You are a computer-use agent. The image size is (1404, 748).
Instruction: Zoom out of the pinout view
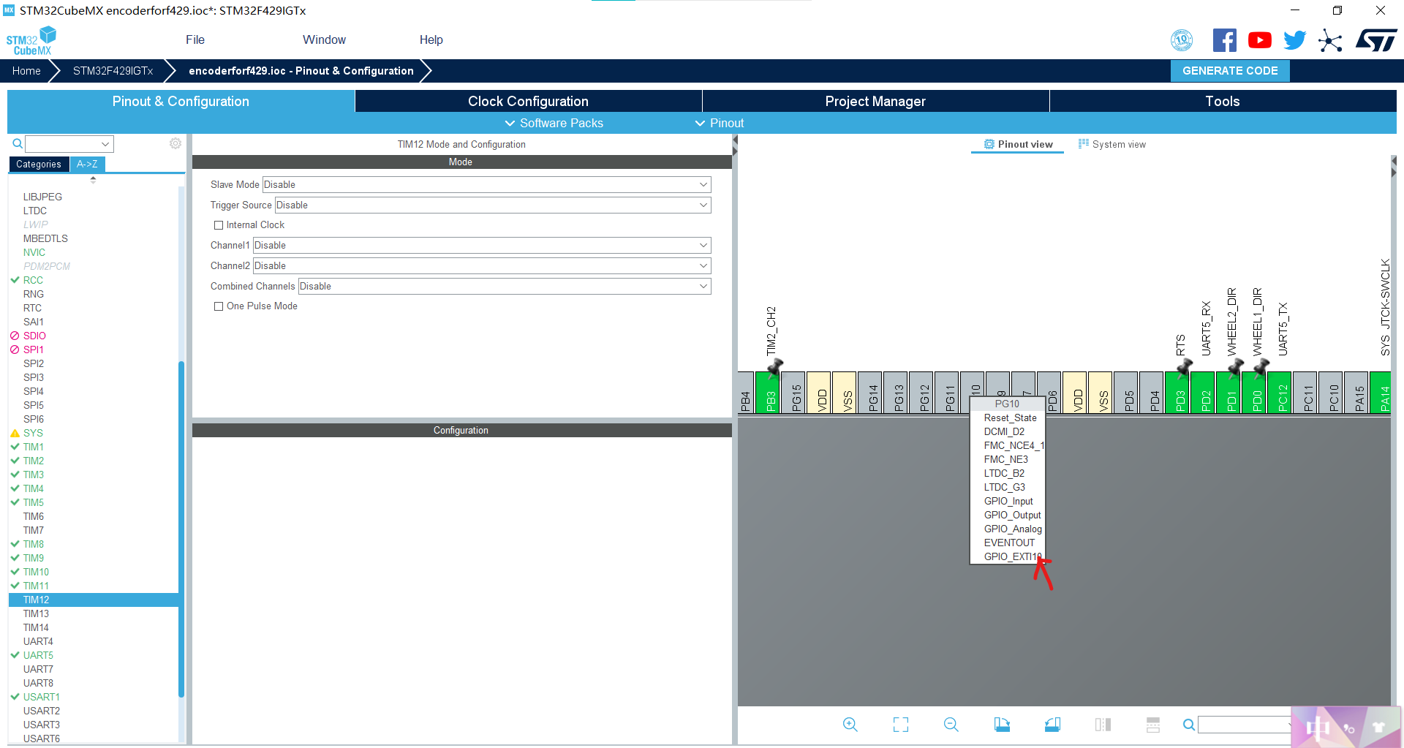point(951,725)
